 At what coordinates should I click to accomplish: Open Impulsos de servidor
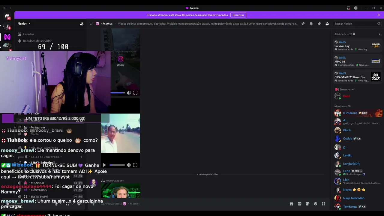click(34, 41)
